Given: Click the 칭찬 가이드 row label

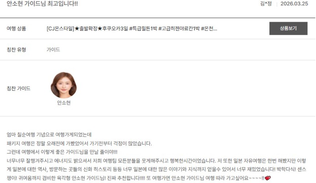Looking at the screenshot, I should (x=19, y=88).
